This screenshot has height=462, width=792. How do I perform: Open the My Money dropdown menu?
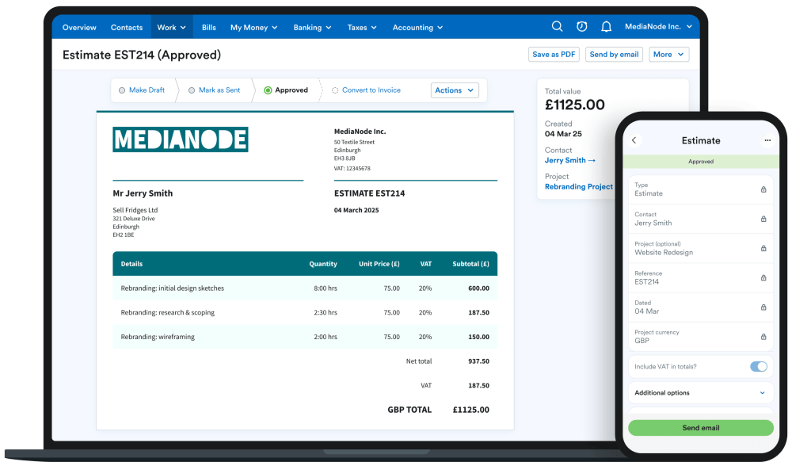(x=254, y=27)
